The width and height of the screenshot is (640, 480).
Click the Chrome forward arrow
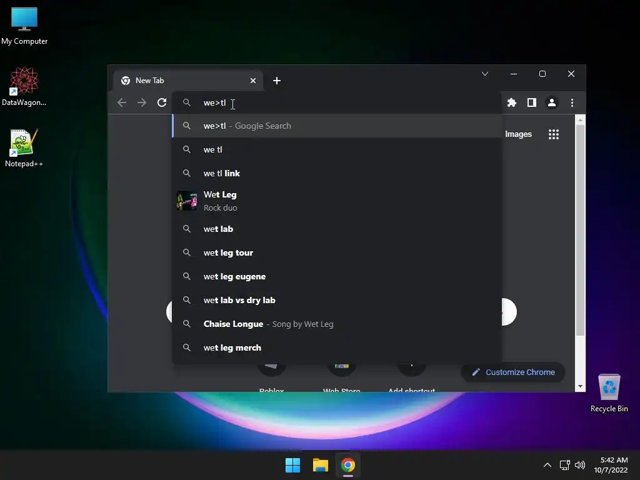142,102
